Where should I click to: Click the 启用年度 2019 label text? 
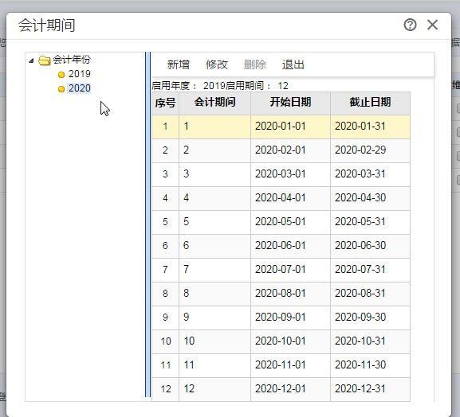tap(188, 86)
